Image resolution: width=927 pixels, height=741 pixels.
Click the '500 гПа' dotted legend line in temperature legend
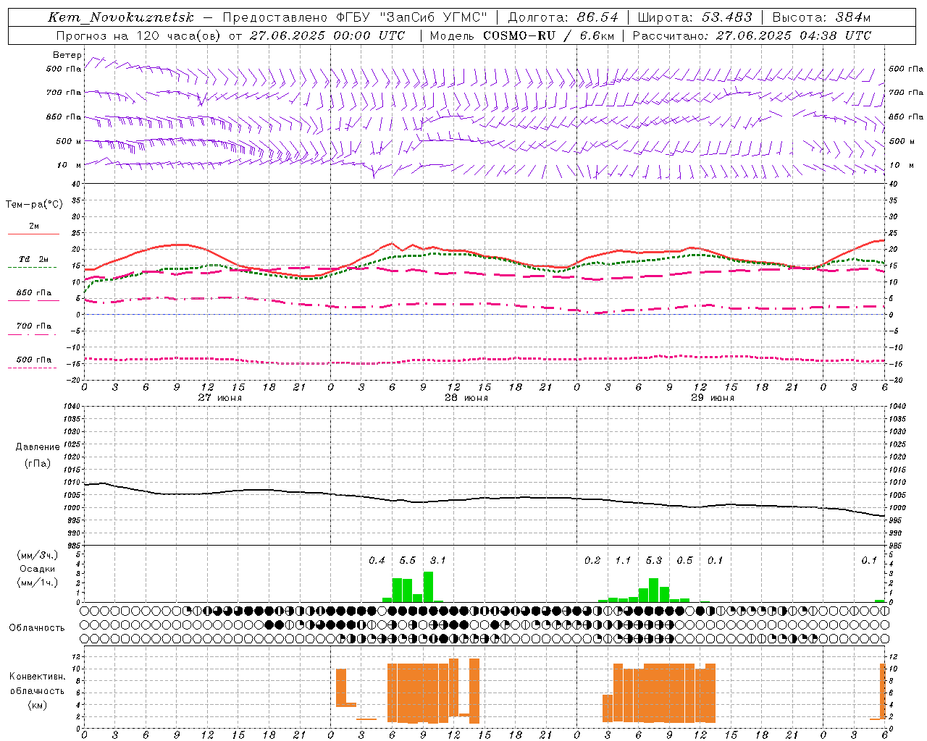33,368
